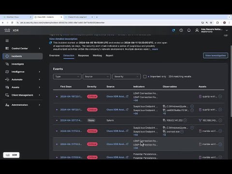Expand description with the more link

point(155,49)
